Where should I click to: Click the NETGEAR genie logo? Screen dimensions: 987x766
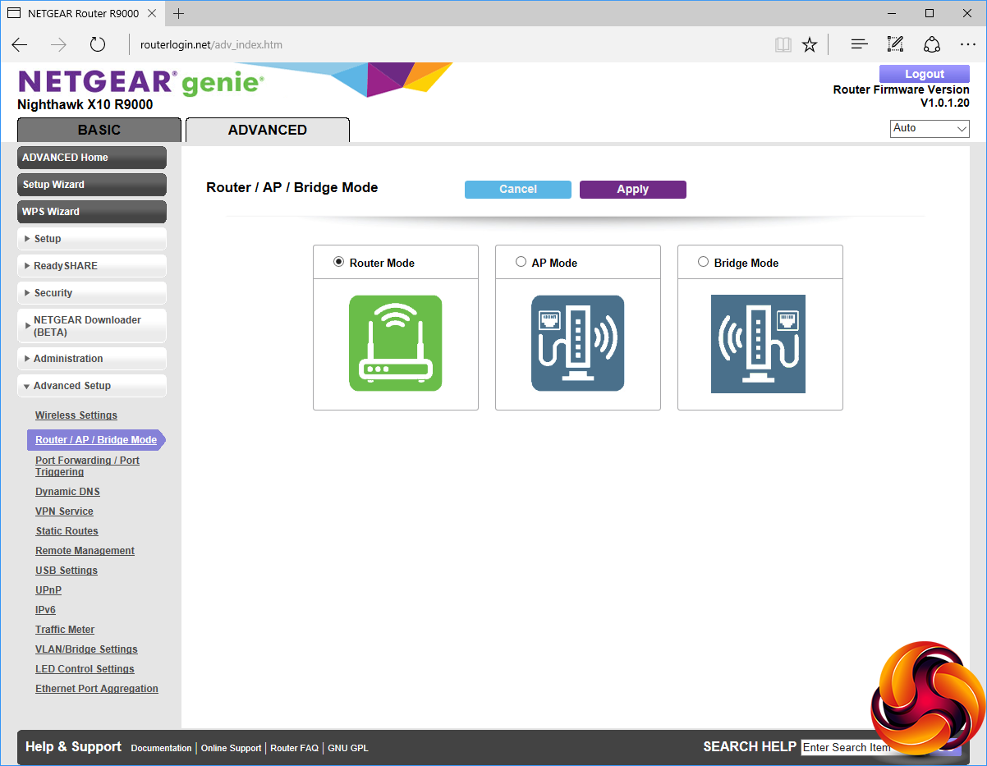click(x=141, y=82)
